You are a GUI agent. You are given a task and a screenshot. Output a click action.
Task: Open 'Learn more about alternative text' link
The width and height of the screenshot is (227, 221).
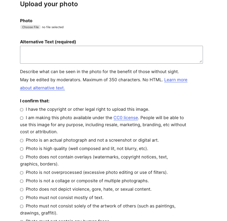(x=176, y=80)
